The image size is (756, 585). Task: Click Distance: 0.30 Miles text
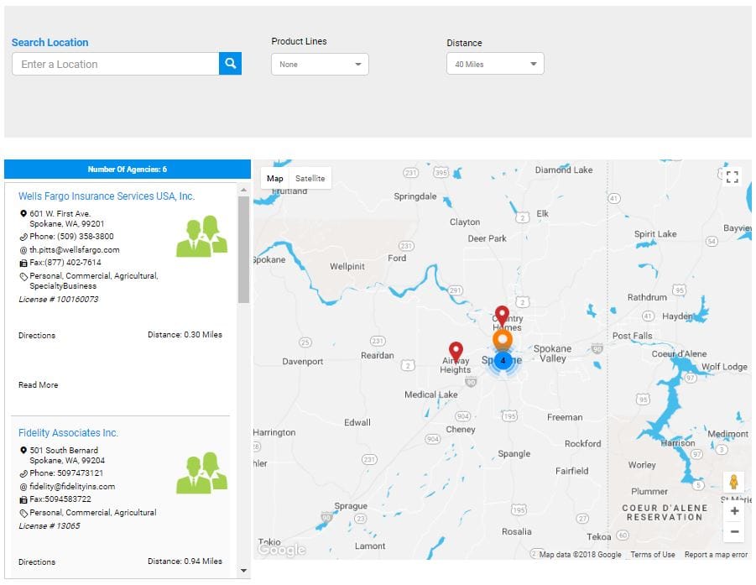pyautogui.click(x=185, y=335)
